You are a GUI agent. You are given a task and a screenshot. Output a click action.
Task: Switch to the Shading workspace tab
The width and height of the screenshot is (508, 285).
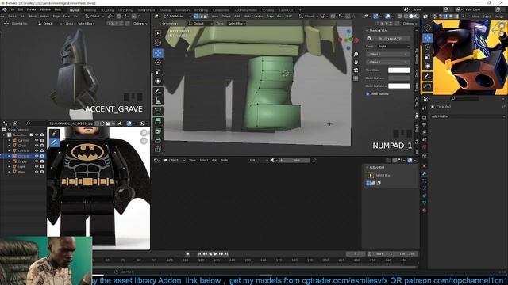[165, 10]
